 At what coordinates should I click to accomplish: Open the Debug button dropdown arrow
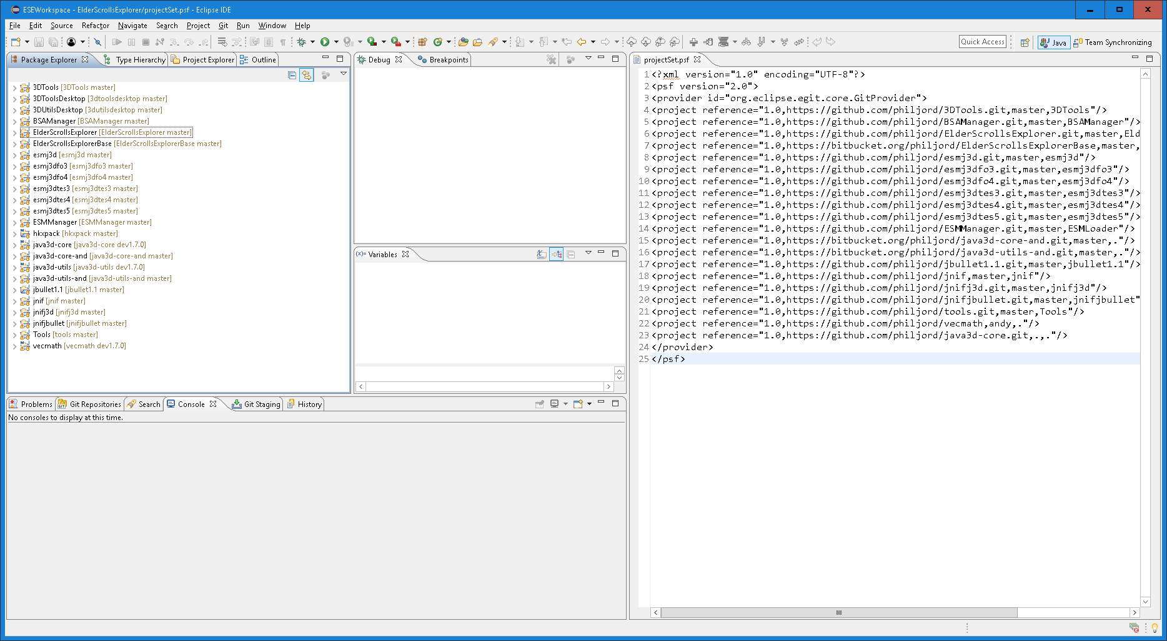(x=312, y=42)
